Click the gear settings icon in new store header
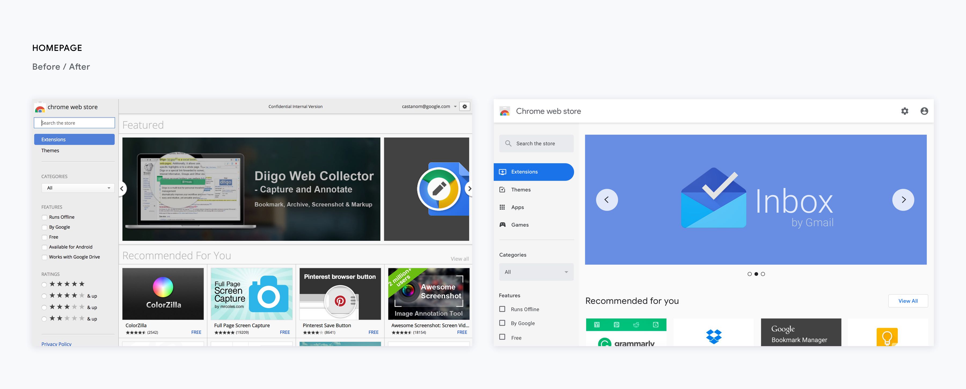This screenshot has width=966, height=389. pos(905,111)
